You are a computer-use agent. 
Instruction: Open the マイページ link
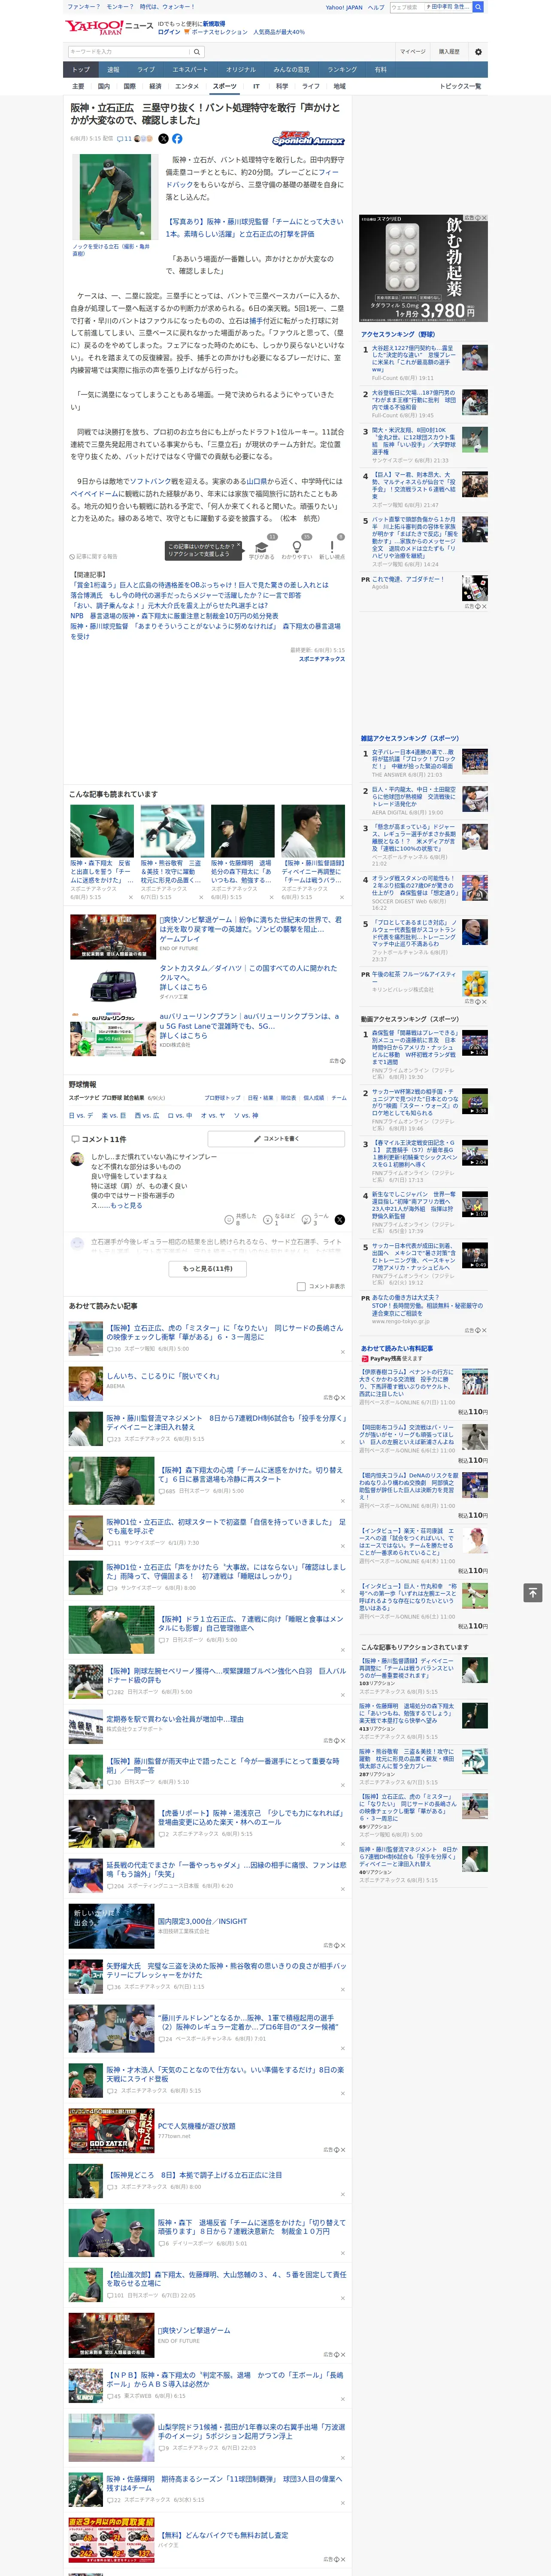[x=412, y=52]
